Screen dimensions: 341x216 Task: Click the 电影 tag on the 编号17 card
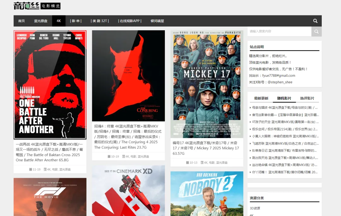(x=212, y=163)
